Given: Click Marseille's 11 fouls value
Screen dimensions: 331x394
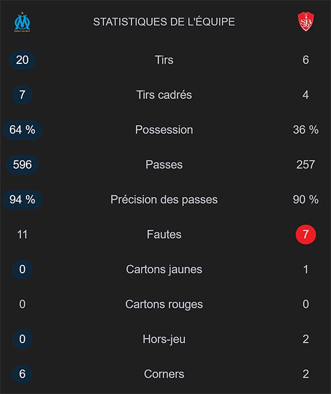Looking at the screenshot, I should tap(23, 235).
